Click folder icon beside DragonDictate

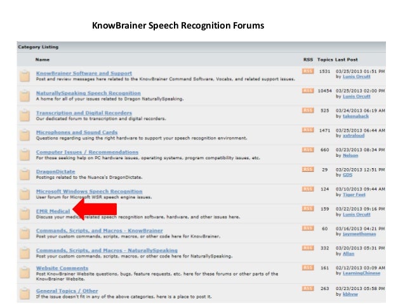click(x=25, y=175)
